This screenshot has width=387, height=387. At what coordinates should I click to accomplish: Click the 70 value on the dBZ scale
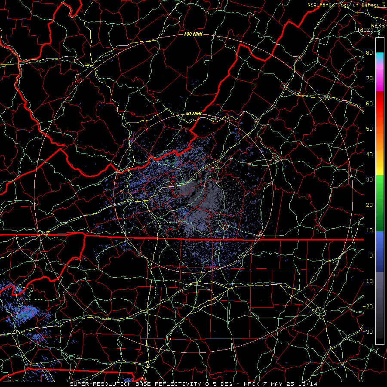369,78
